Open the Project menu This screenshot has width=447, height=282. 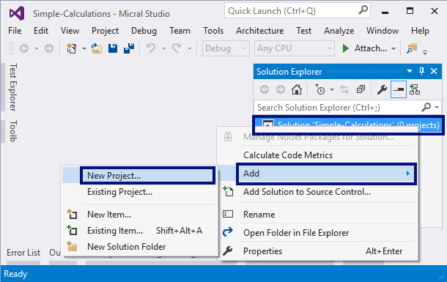[x=105, y=31]
